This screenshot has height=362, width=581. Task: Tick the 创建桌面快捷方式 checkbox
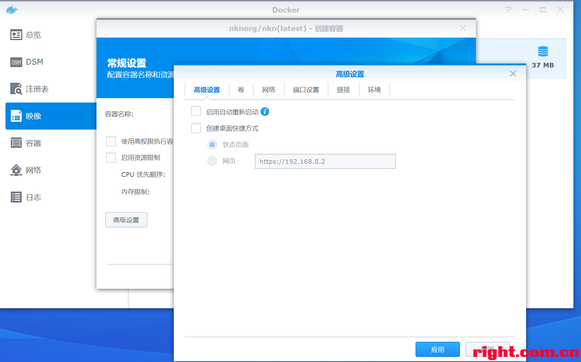point(196,128)
